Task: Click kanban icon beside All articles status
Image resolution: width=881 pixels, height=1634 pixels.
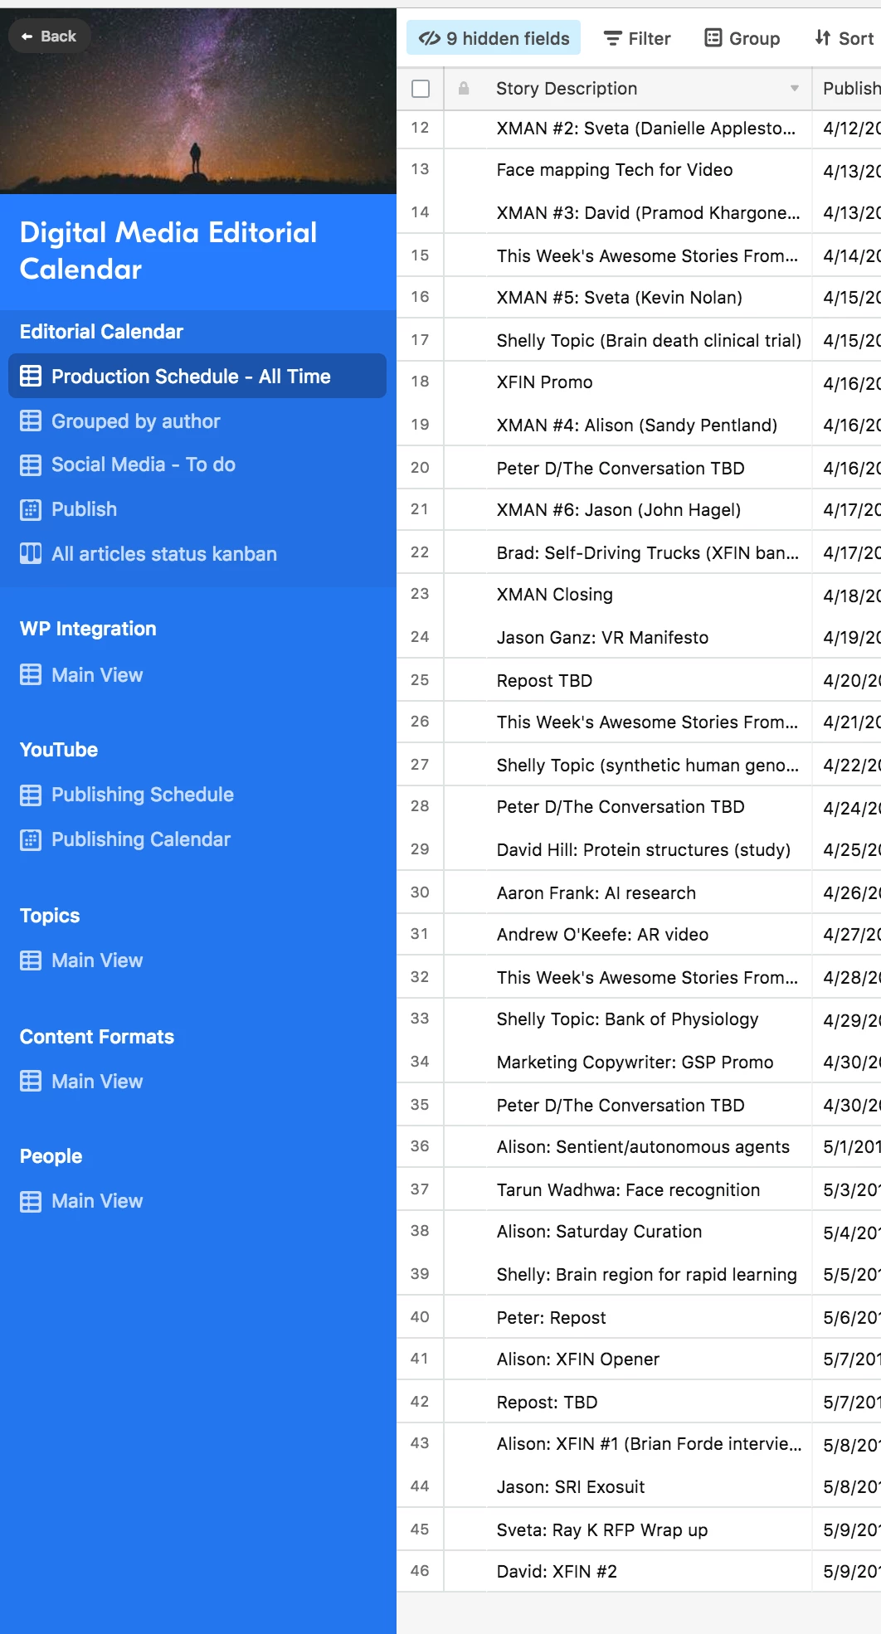Action: 31,553
